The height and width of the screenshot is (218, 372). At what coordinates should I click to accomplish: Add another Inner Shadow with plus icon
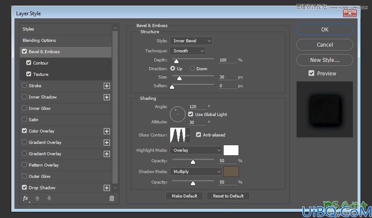pos(107,97)
